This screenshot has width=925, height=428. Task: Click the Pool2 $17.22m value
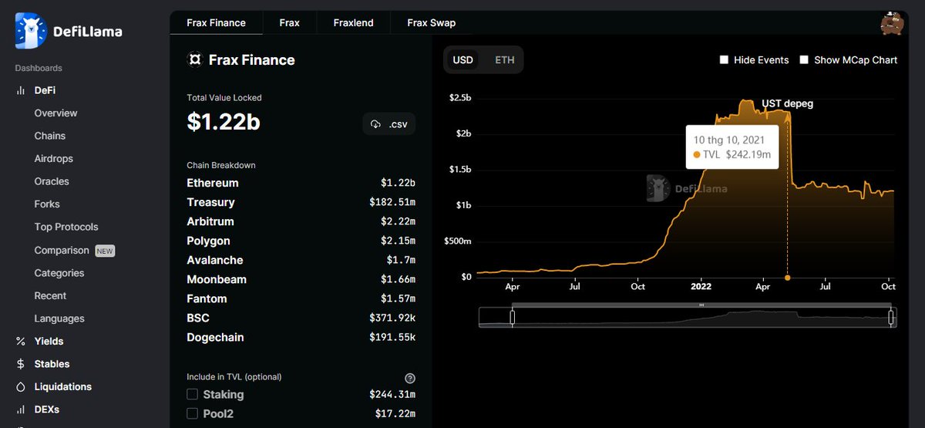pyautogui.click(x=396, y=413)
